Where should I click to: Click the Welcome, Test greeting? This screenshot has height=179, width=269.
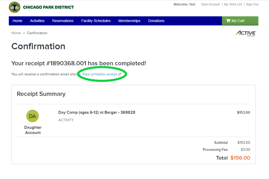coord(184,5)
